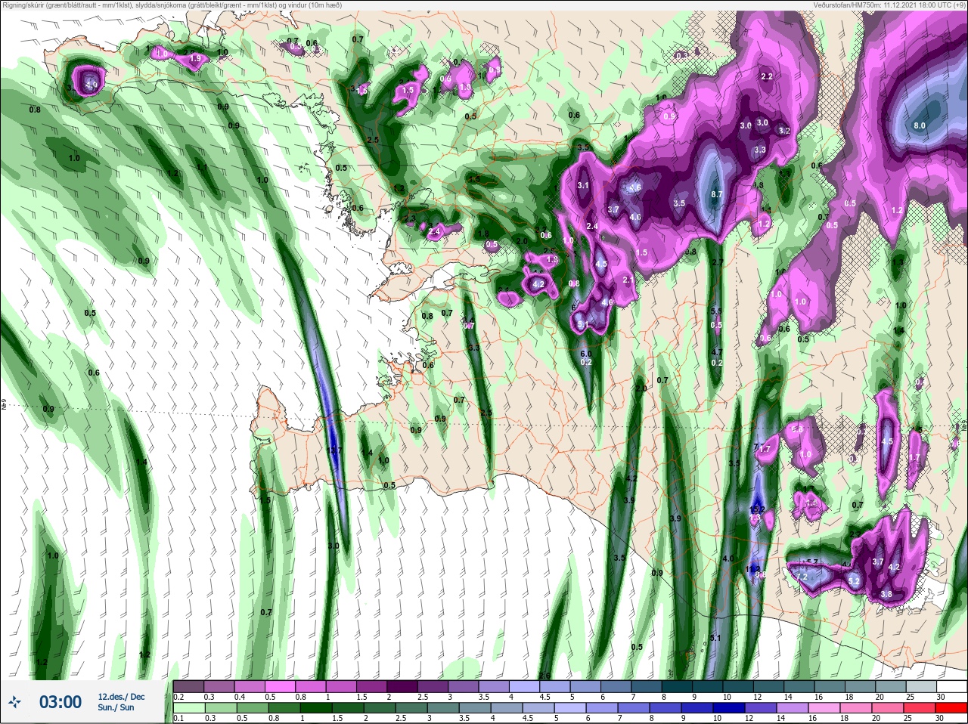Screen dimensions: 968x724
Task: Click the 1.9 value in the northwest
Action: pyautogui.click(x=195, y=58)
